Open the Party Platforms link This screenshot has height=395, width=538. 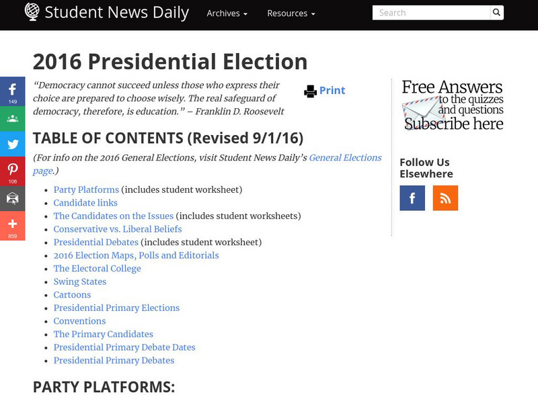click(x=86, y=190)
